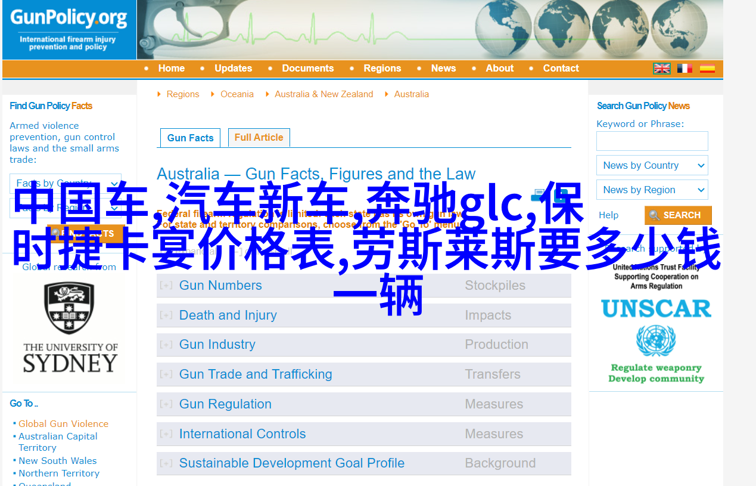Open the Contact menu item
The image size is (756, 486).
coord(561,69)
